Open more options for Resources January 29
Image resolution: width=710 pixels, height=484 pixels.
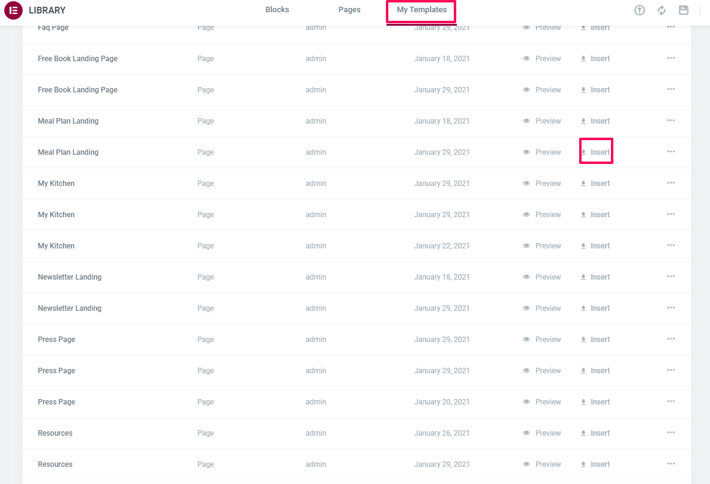(x=671, y=464)
